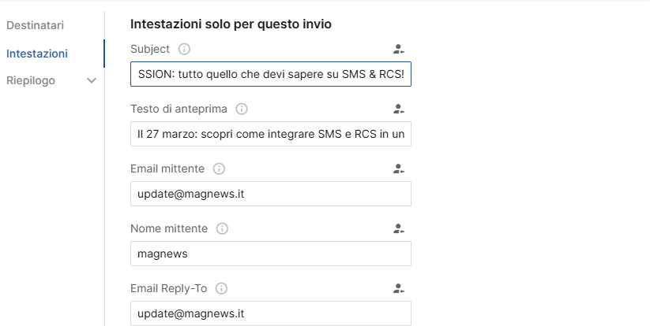Click the Nome mittente field containing magnews
This screenshot has width=650, height=326.
(271, 254)
